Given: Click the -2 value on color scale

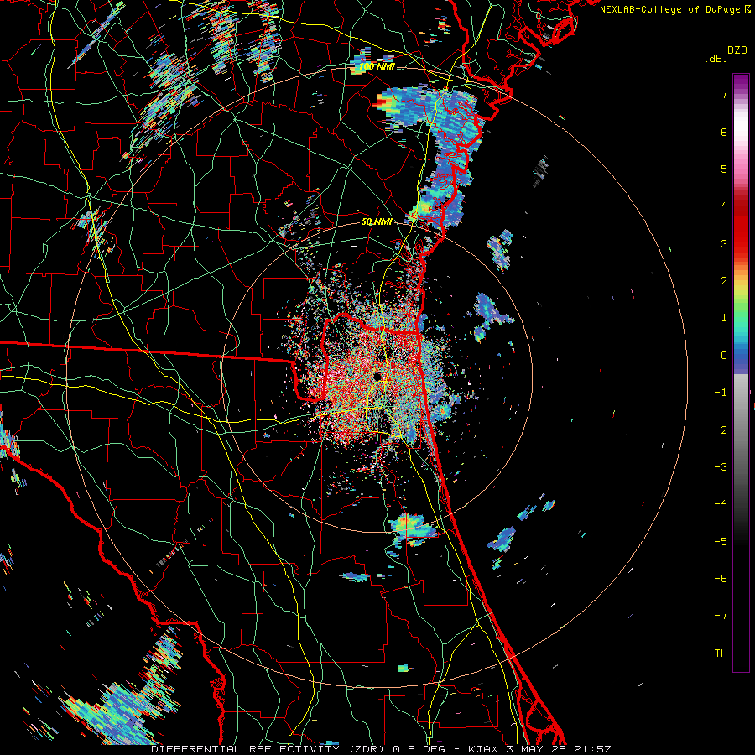Looking at the screenshot, I should point(721,430).
